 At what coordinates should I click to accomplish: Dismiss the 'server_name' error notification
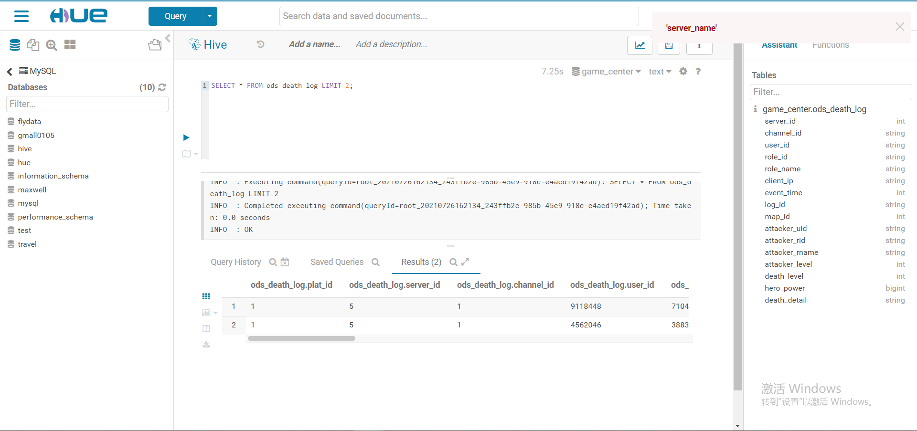(x=900, y=27)
